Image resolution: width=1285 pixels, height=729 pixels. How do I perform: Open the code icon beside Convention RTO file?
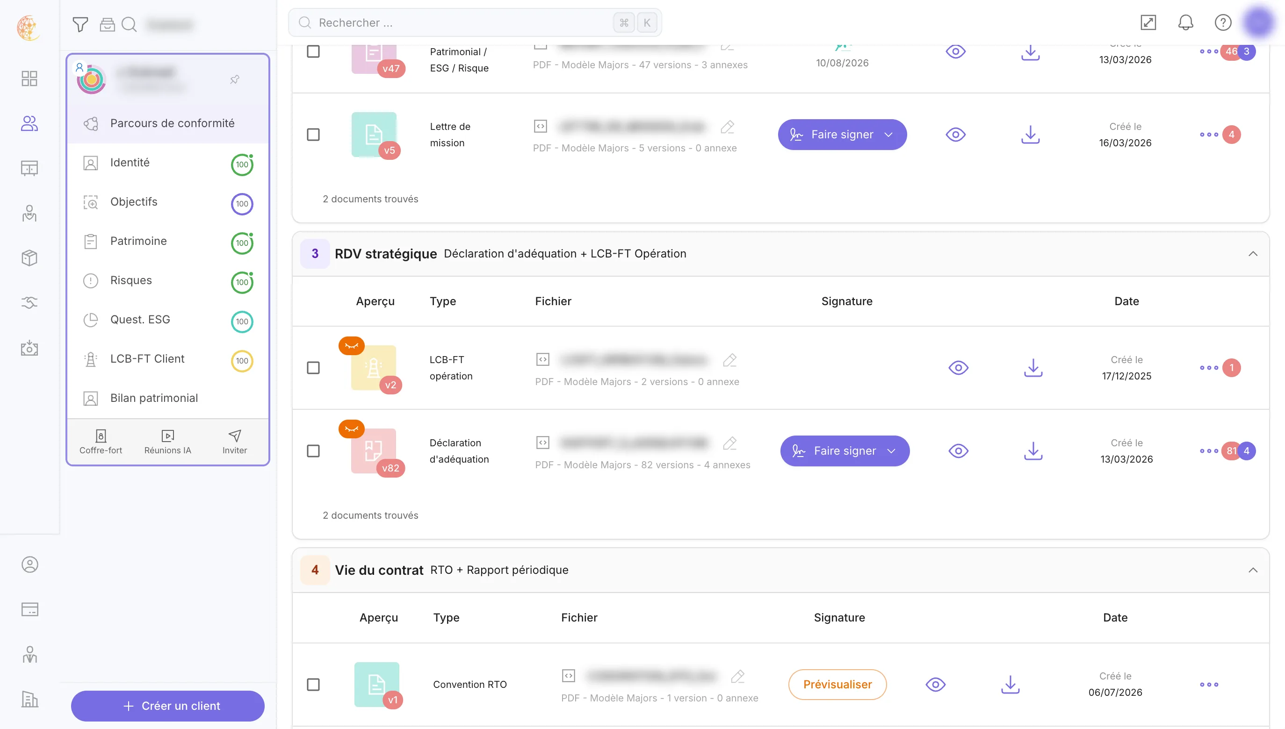[568, 676]
